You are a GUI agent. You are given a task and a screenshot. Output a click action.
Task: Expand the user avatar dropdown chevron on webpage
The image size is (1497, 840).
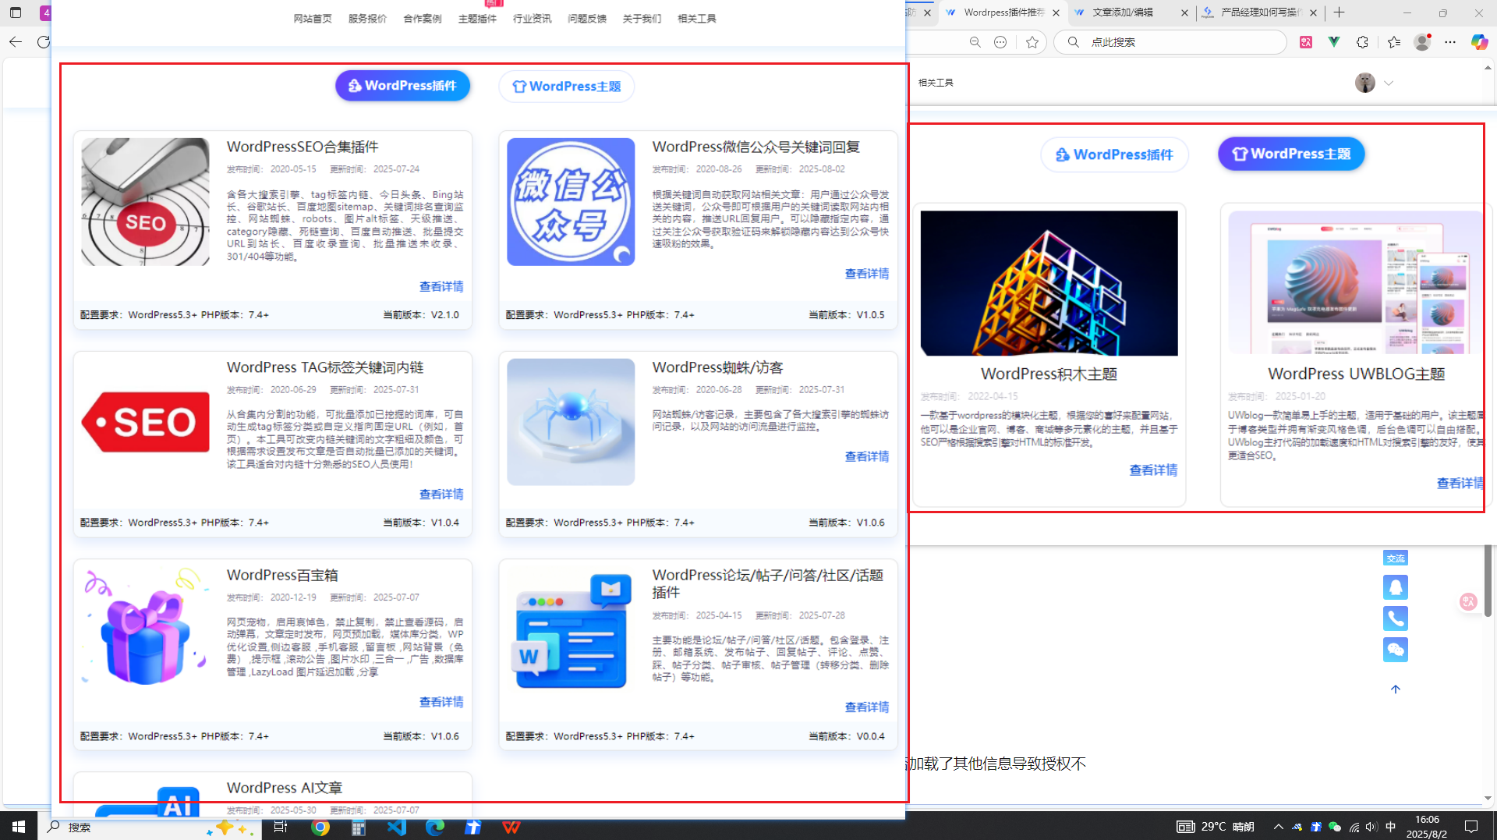click(1388, 83)
